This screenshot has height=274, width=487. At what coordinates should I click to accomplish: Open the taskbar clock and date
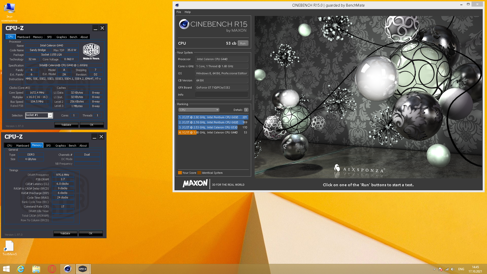coord(475,269)
